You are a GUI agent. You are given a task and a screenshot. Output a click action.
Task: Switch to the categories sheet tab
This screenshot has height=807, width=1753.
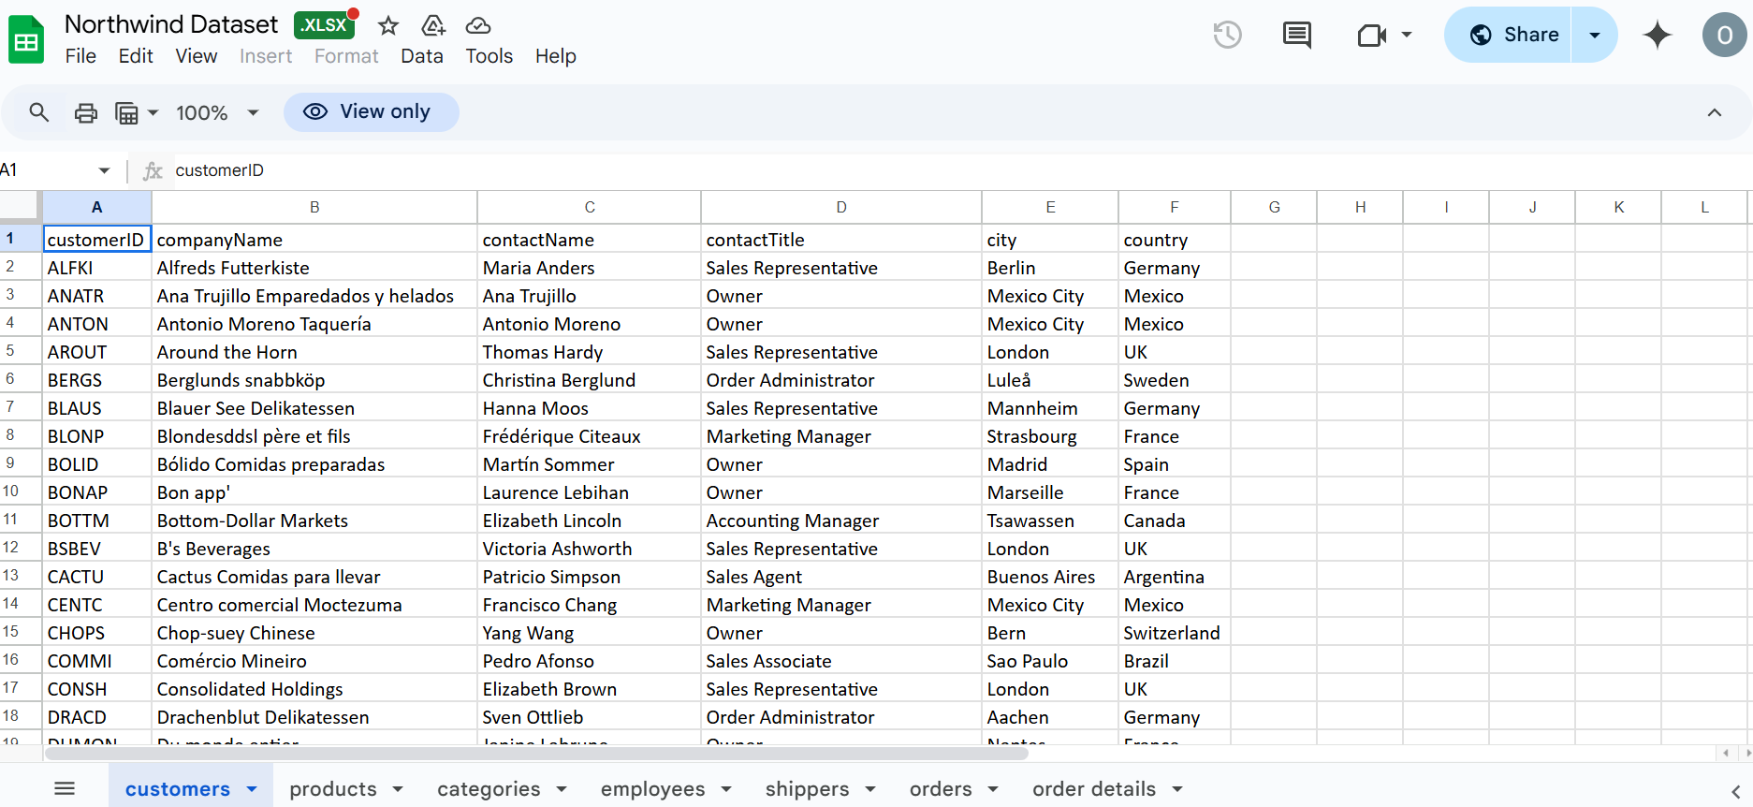pos(489,789)
